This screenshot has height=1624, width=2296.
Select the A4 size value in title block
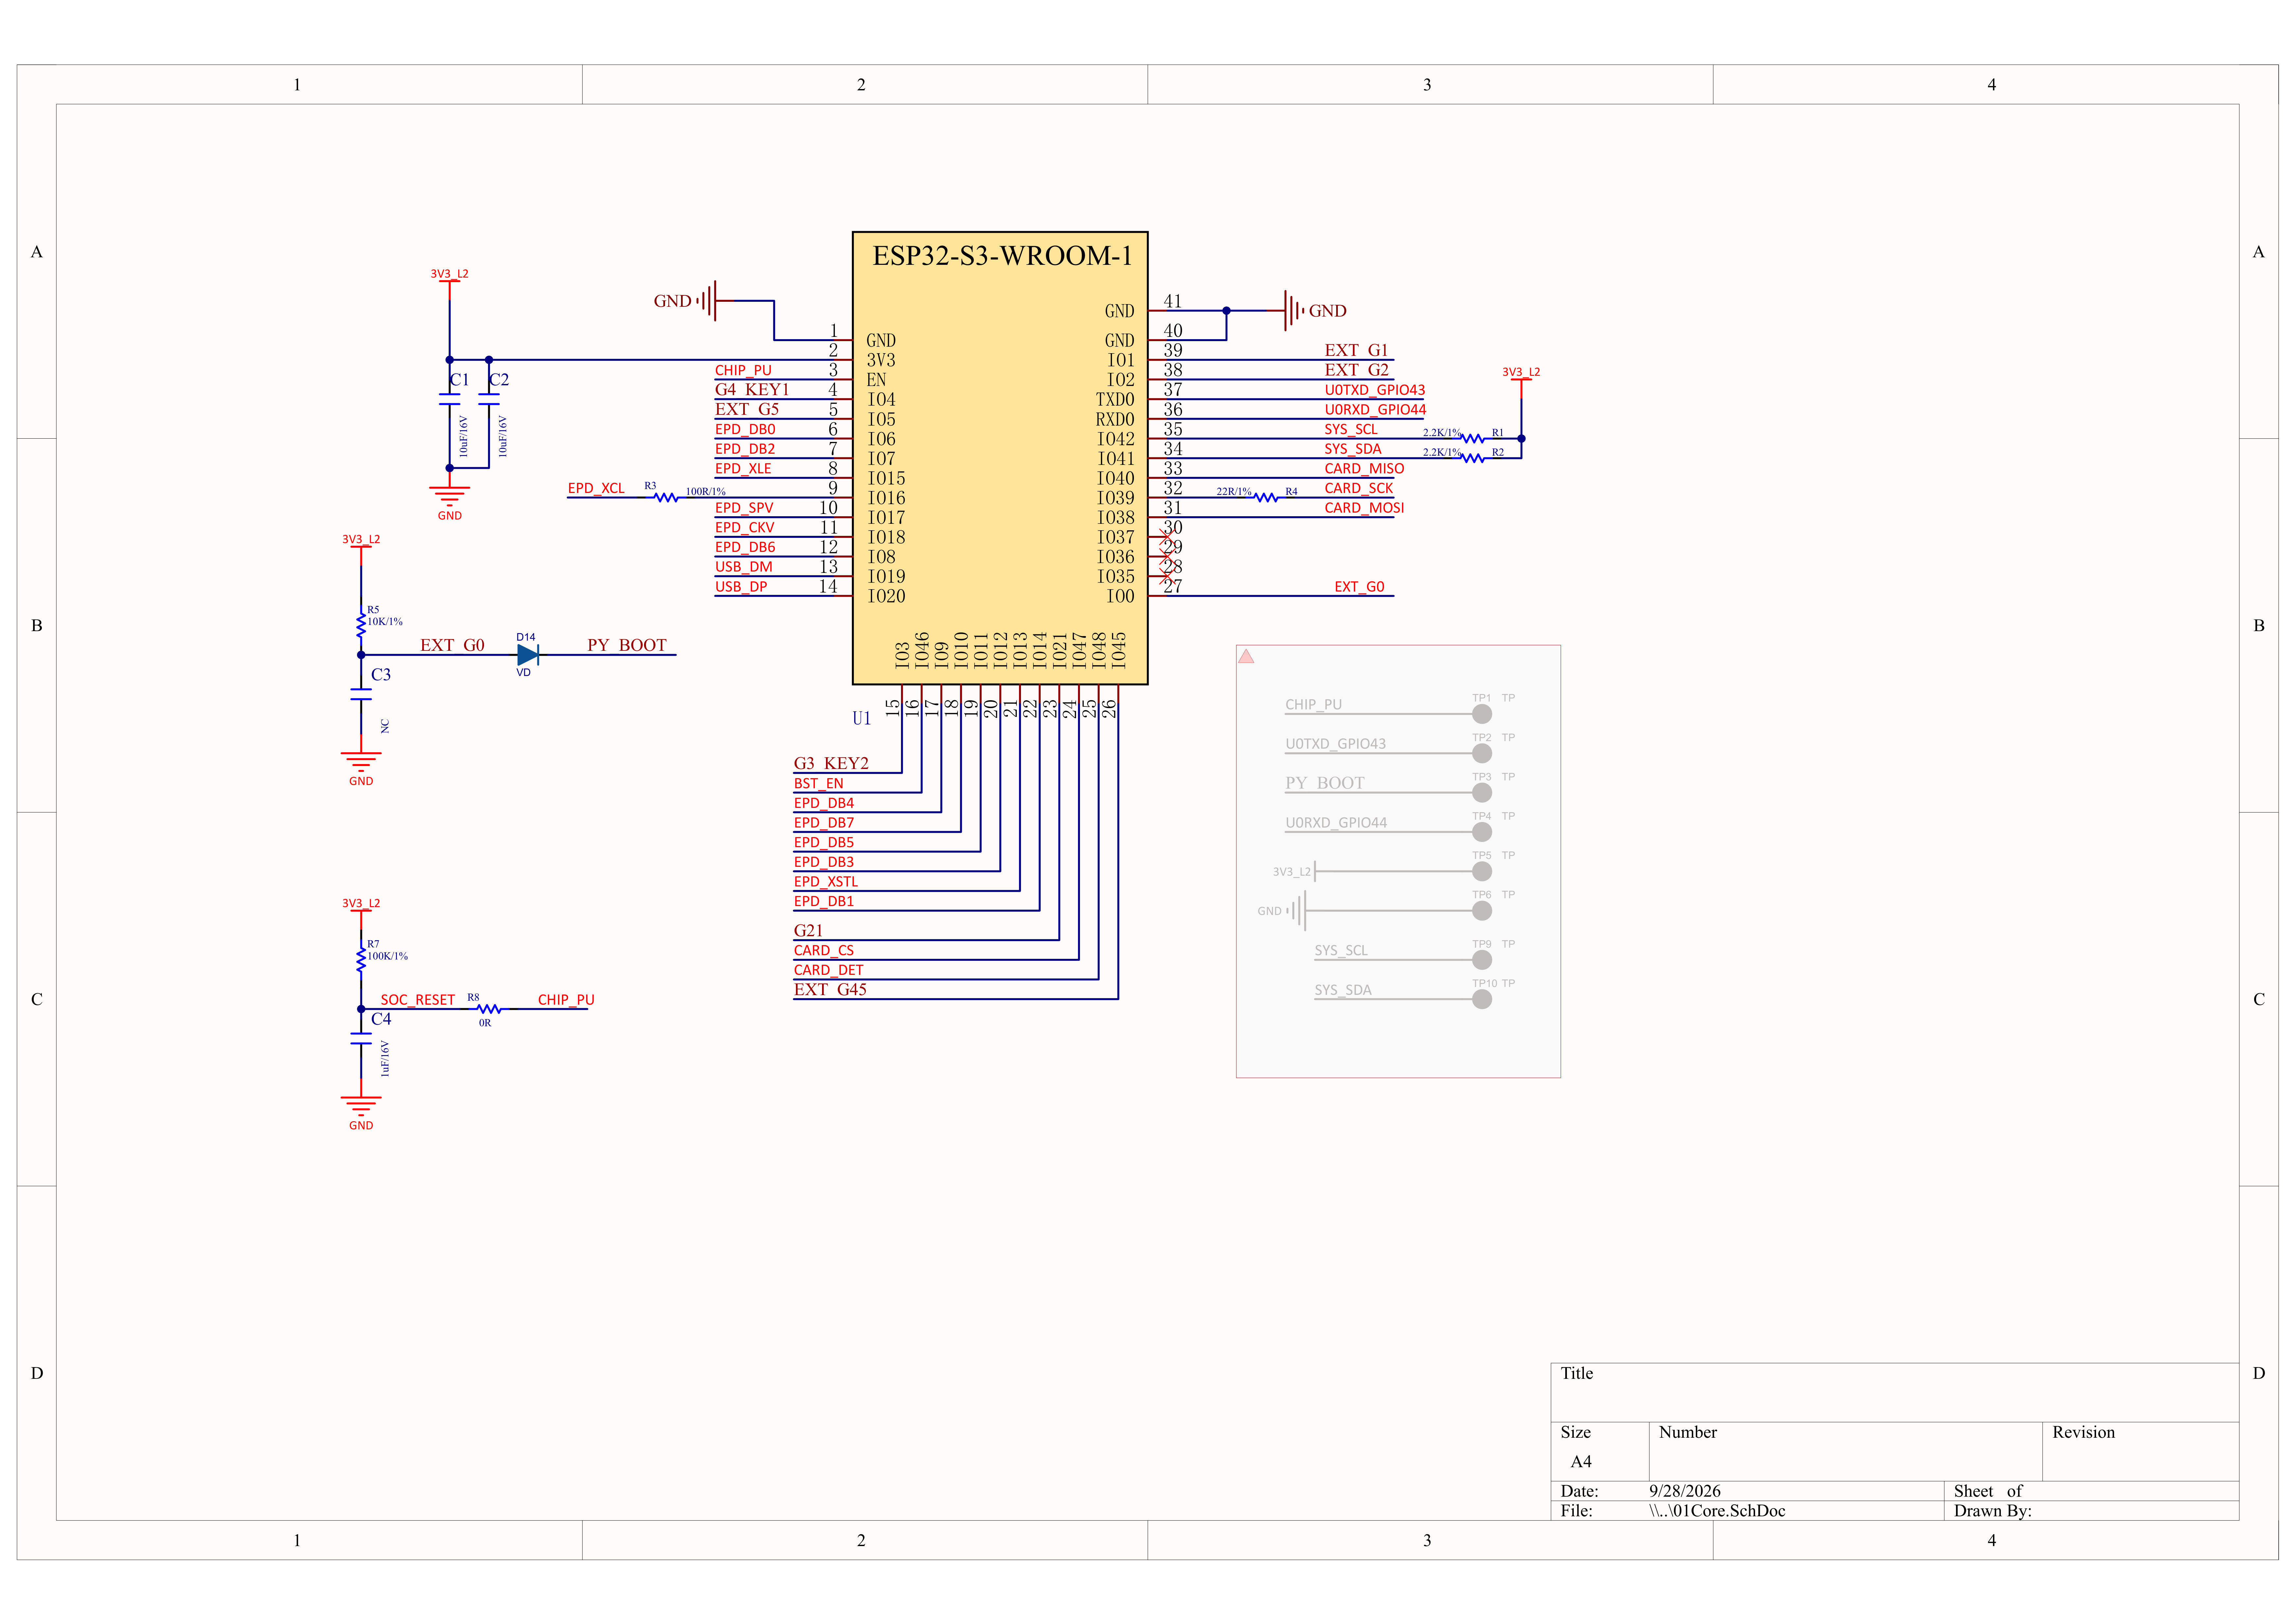coord(1581,1462)
